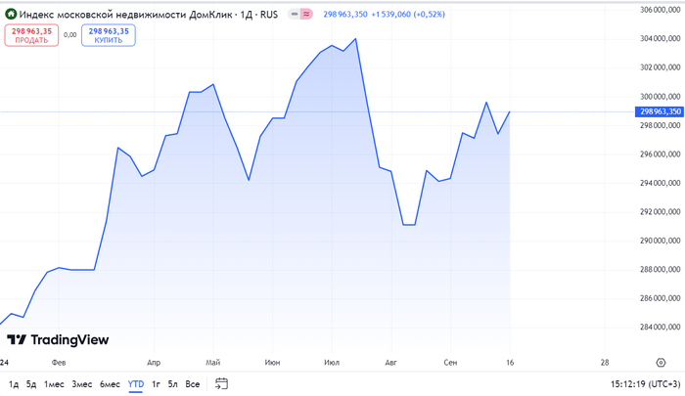Viewport: 685px width, 396px height.
Task: Select the 1г time range
Action: click(157, 384)
